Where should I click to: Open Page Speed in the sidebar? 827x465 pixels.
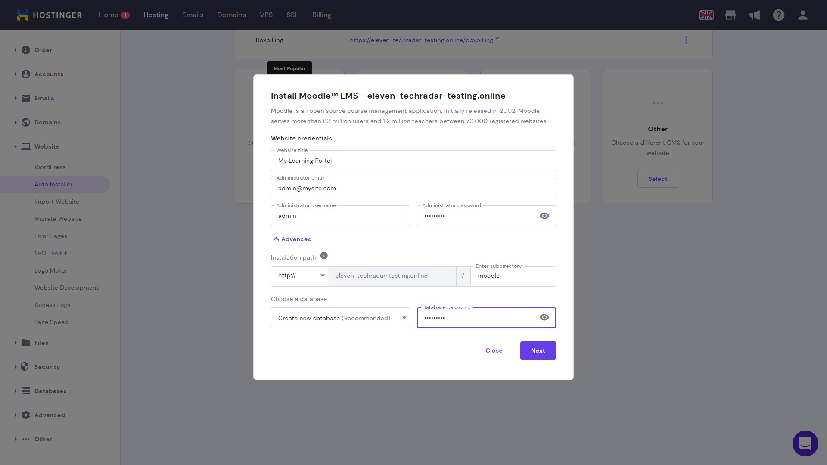point(51,322)
